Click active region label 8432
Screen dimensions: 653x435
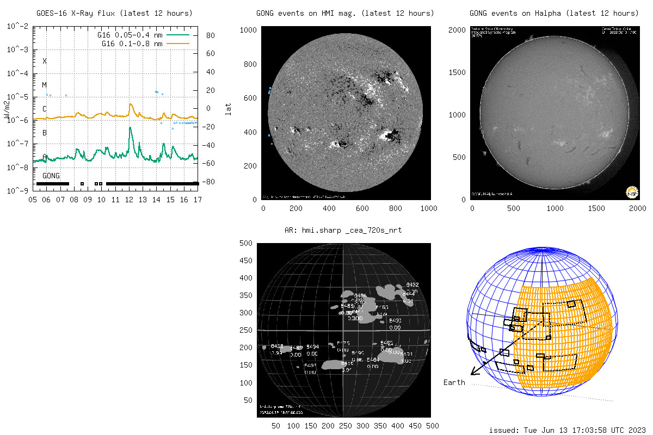click(x=412, y=285)
